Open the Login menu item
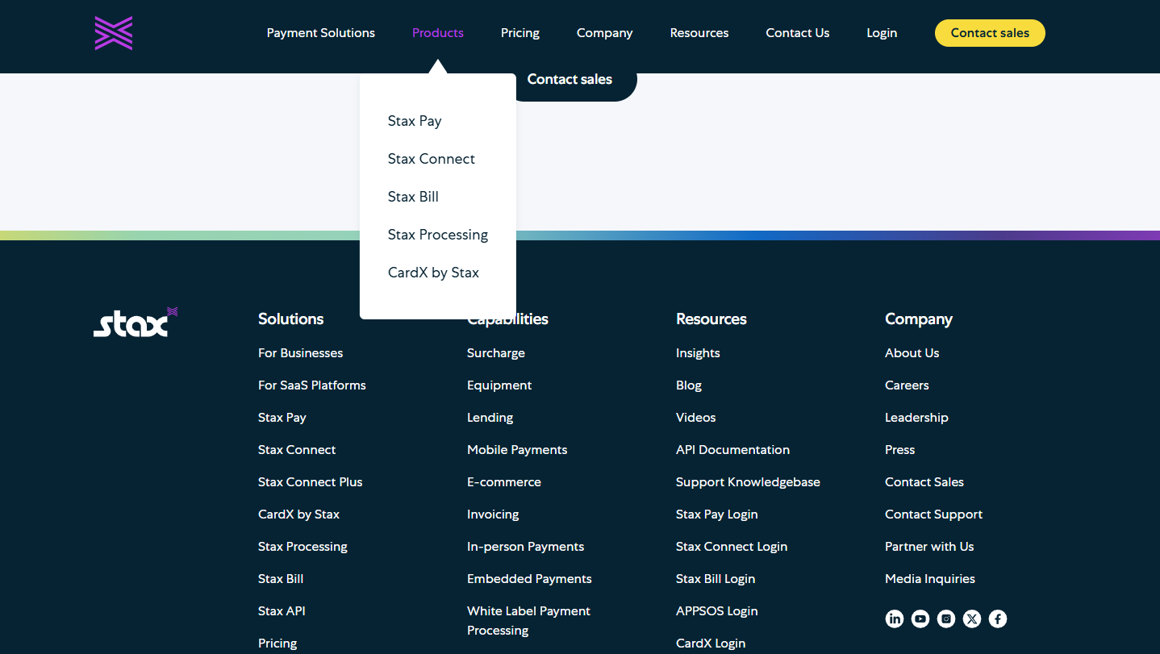 click(882, 33)
